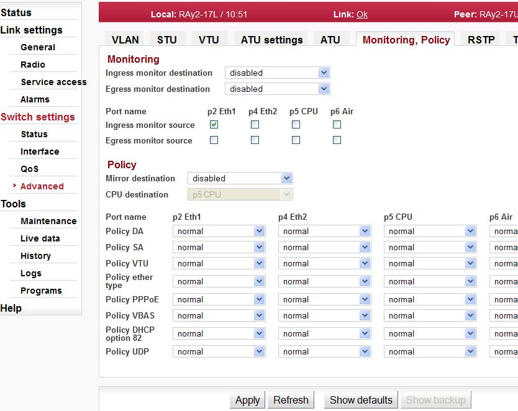The height and width of the screenshot is (411, 518).
Task: Click the Link Ok status link
Action: click(361, 14)
